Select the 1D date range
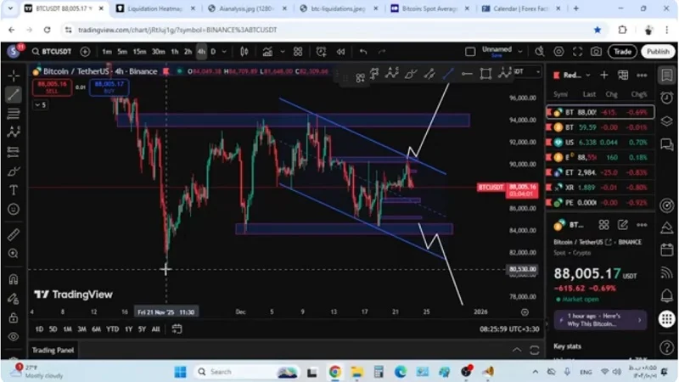 39,329
